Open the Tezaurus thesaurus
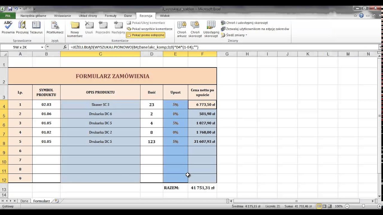 (36, 27)
